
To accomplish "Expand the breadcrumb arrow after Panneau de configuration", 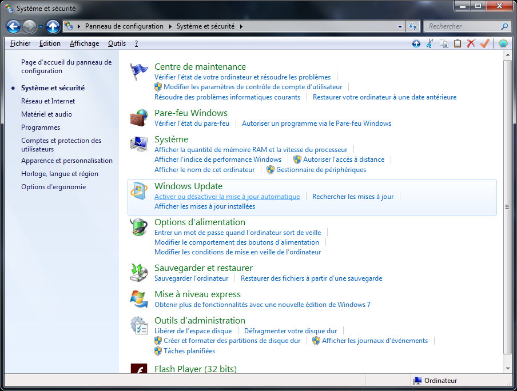I will (x=170, y=26).
